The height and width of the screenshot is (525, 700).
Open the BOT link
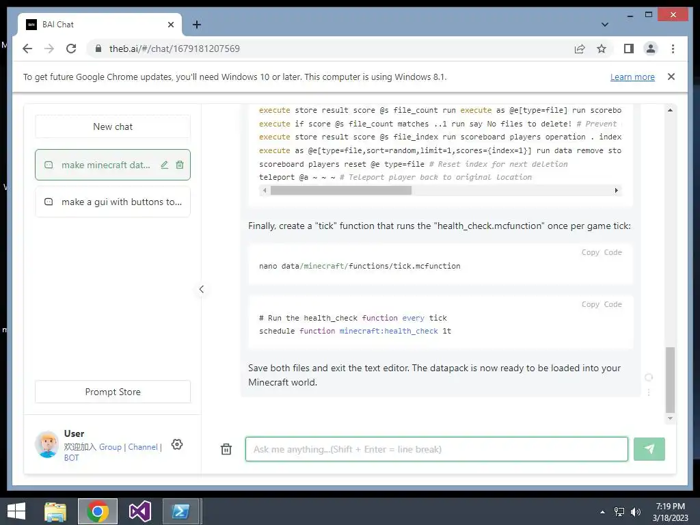point(71,457)
